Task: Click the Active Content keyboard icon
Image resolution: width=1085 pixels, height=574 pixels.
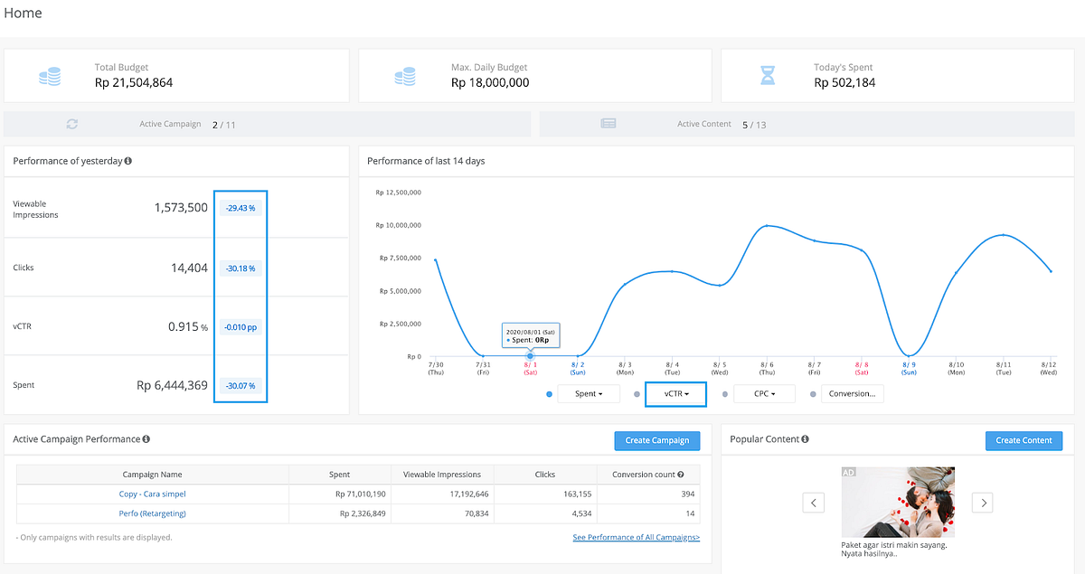Action: [608, 123]
